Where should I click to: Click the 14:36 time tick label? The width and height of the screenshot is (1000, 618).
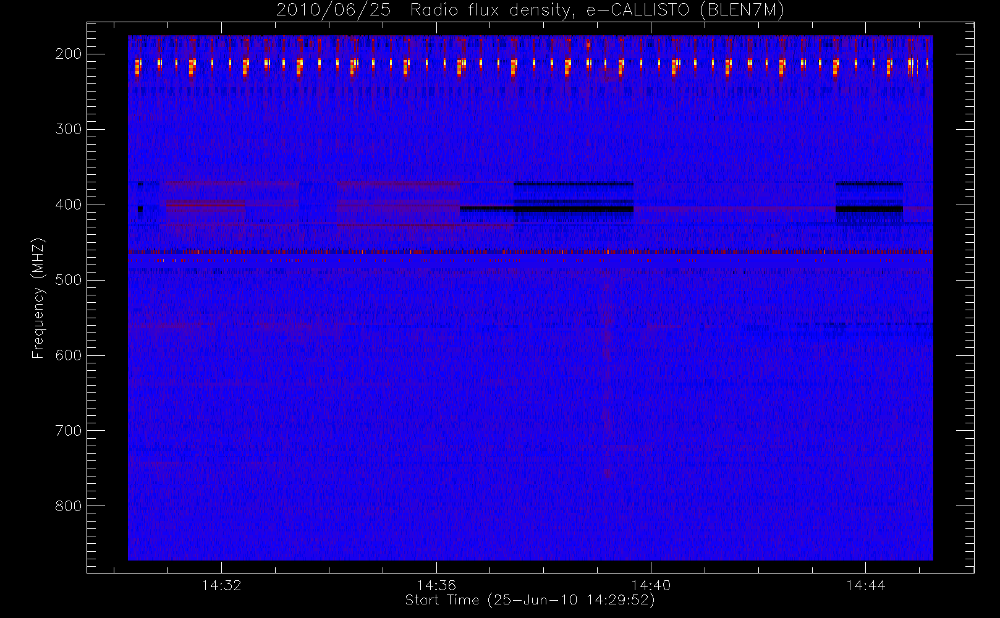[x=436, y=585]
